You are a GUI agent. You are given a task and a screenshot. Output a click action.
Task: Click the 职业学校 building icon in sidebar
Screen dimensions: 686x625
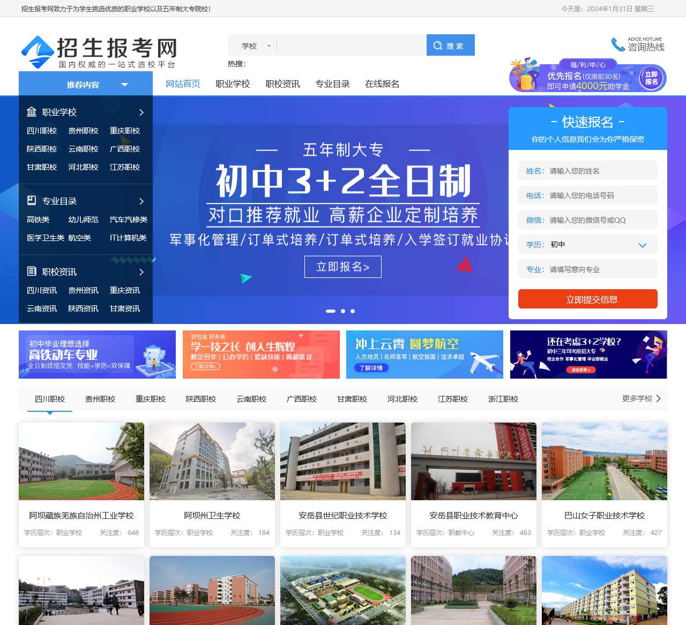pos(32,112)
